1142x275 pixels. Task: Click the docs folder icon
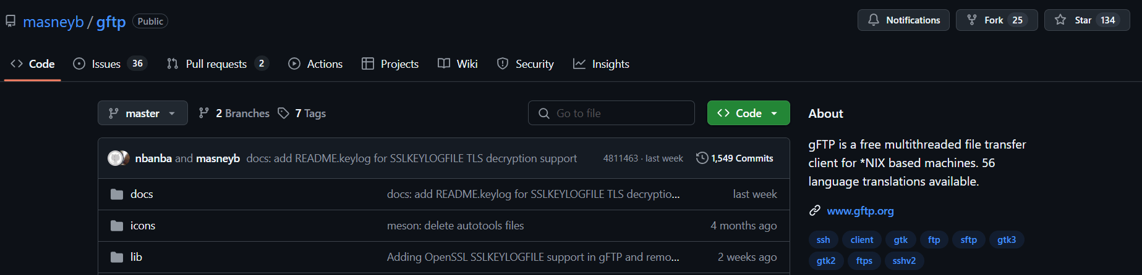[117, 194]
